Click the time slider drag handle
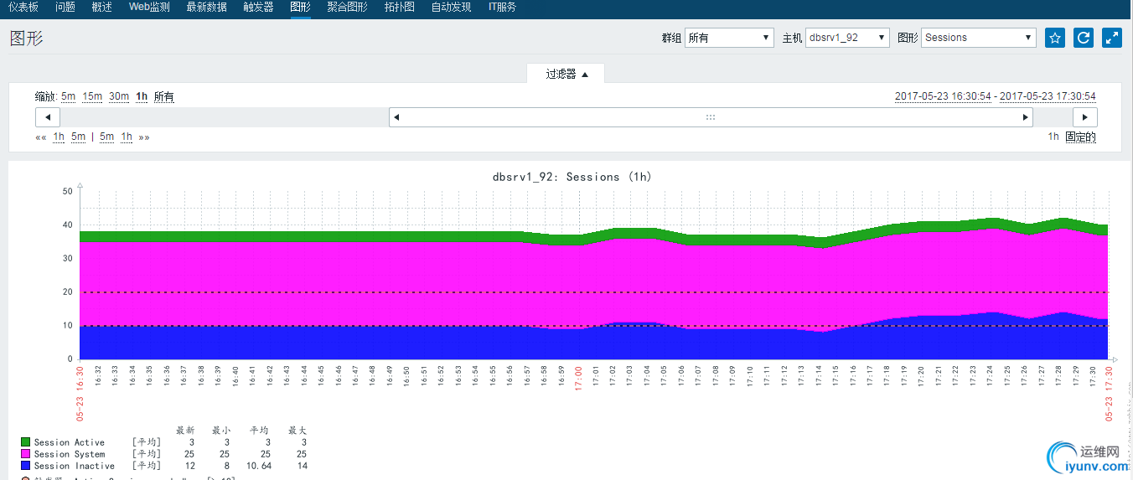This screenshot has height=480, width=1133. click(711, 117)
